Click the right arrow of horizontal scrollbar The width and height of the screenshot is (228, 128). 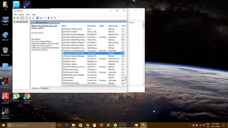[x=123, y=85]
